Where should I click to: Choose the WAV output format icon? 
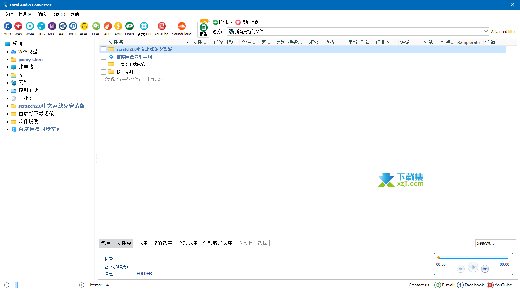click(18, 26)
